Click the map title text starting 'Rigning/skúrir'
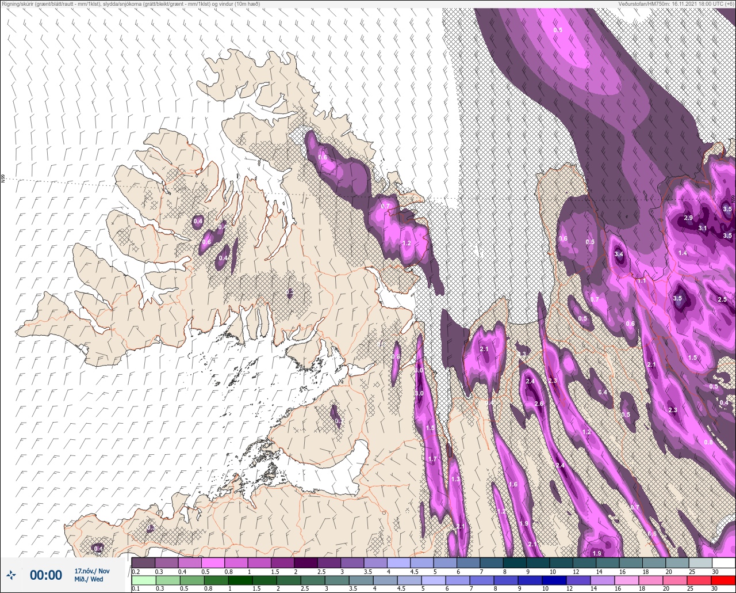 tap(131, 4)
